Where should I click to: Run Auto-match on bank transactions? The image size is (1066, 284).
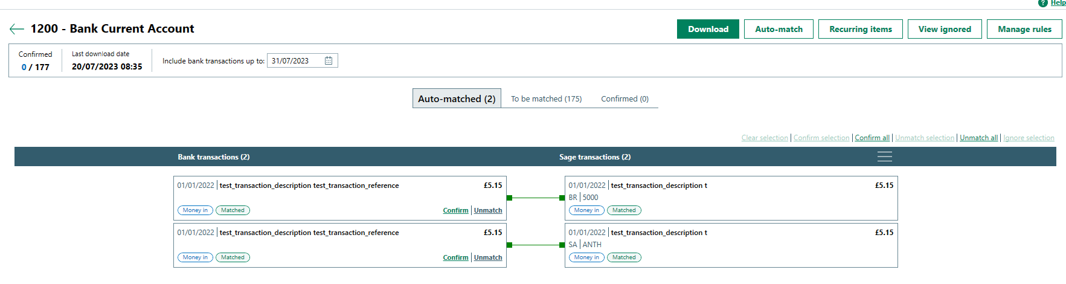click(x=779, y=29)
